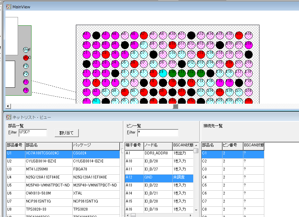Select the A10 IO_B/28 pin row
This screenshot has width=299, height=217.
coord(159,161)
